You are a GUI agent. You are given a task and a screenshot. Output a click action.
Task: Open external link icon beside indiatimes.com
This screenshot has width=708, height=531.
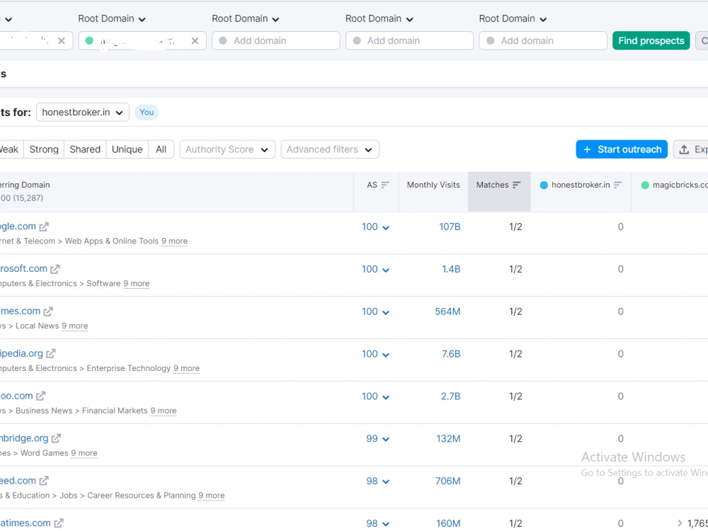[x=59, y=523]
